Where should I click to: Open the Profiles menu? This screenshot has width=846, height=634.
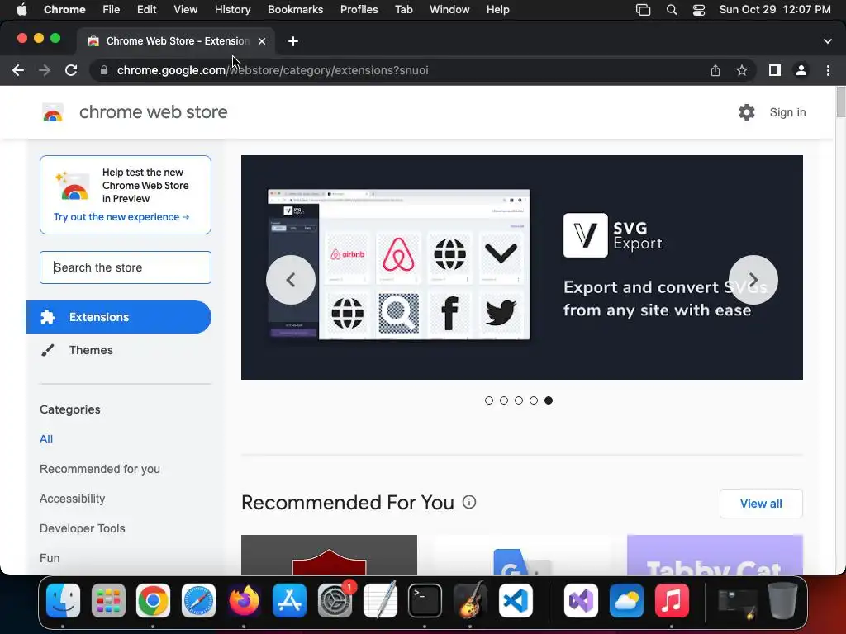click(x=359, y=9)
